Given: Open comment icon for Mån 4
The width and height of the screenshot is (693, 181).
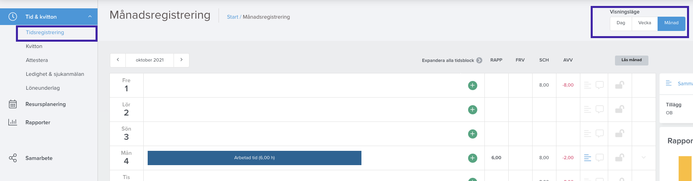Looking at the screenshot, I should (x=599, y=158).
